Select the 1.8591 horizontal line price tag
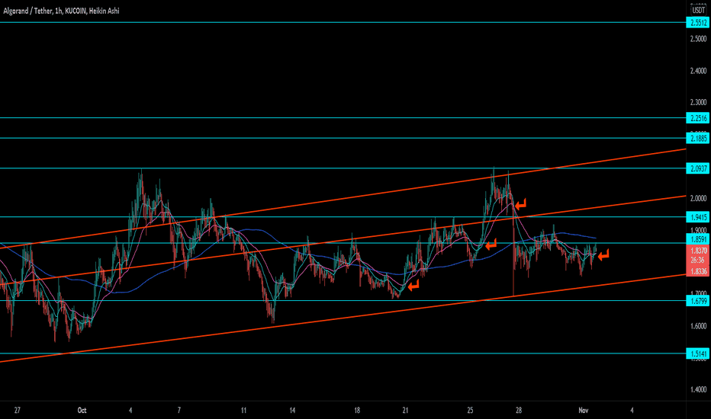This screenshot has height=419, width=711. (698, 239)
